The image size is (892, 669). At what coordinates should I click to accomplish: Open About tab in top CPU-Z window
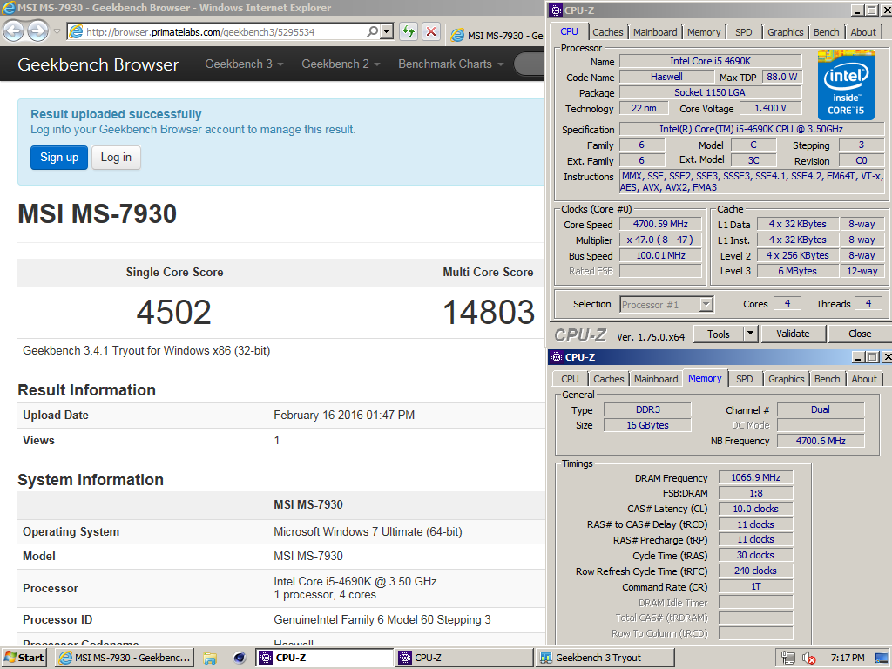click(863, 32)
